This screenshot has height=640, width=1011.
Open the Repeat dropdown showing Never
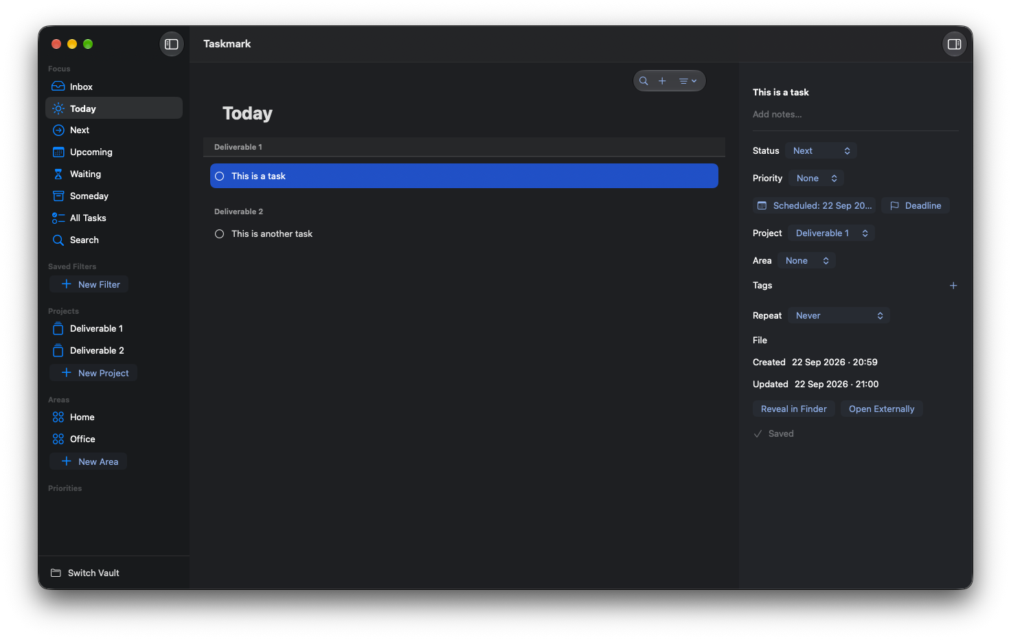[x=839, y=316]
